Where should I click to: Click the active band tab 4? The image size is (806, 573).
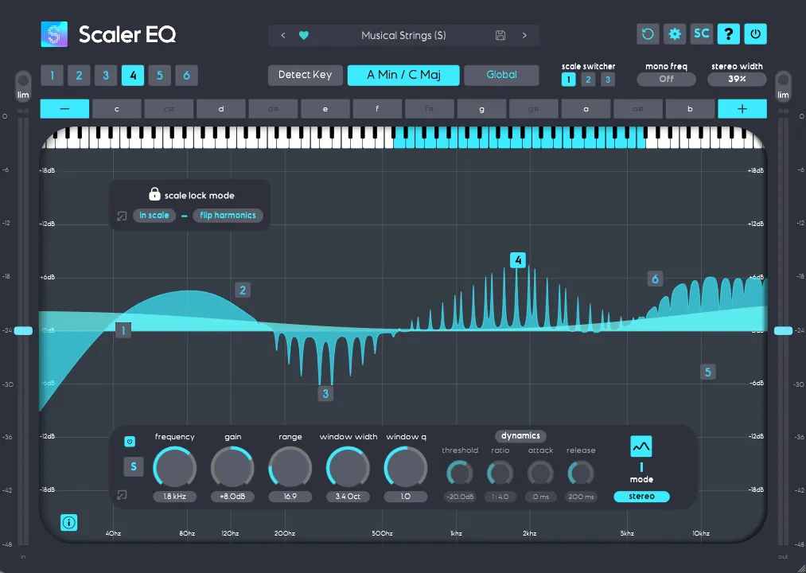pos(133,76)
